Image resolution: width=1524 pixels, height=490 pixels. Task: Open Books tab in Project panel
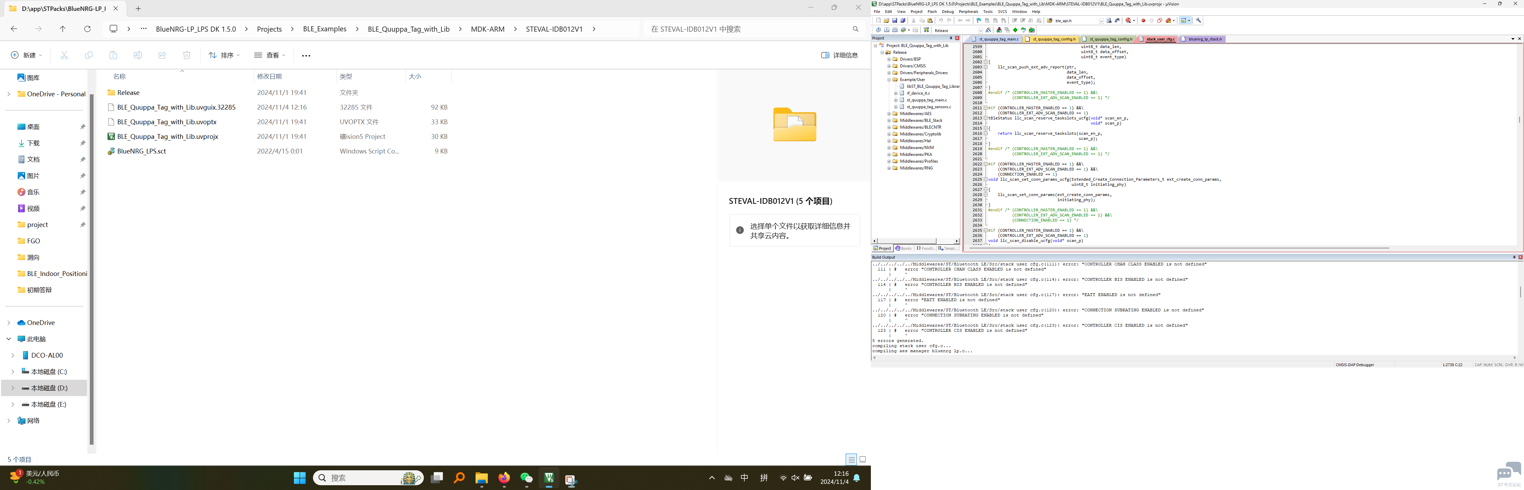tap(904, 248)
